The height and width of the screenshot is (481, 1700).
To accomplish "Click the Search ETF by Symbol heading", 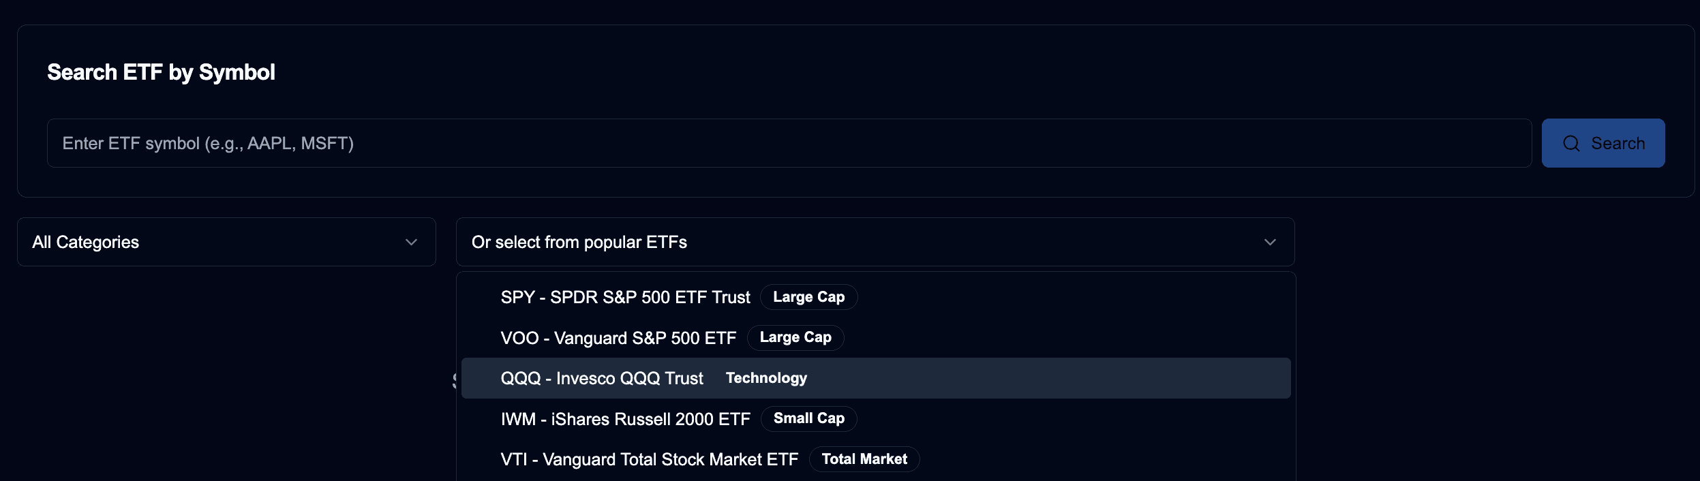I will [161, 71].
